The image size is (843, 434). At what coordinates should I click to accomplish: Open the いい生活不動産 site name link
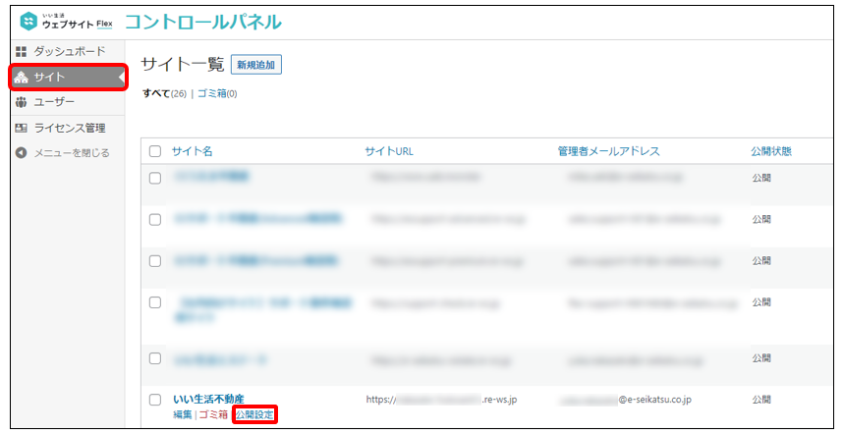(x=207, y=400)
